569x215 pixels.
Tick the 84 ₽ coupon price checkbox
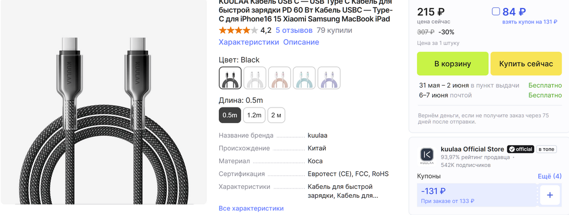click(x=496, y=11)
